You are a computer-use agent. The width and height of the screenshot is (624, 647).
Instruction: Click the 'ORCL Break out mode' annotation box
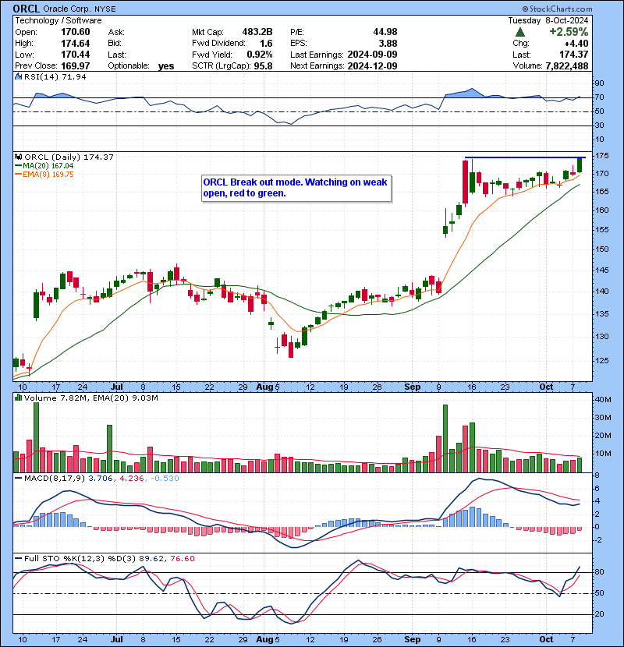point(296,188)
